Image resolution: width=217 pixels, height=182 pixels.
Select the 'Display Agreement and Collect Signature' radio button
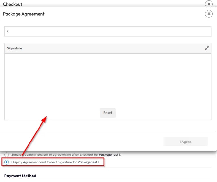(x=7, y=162)
